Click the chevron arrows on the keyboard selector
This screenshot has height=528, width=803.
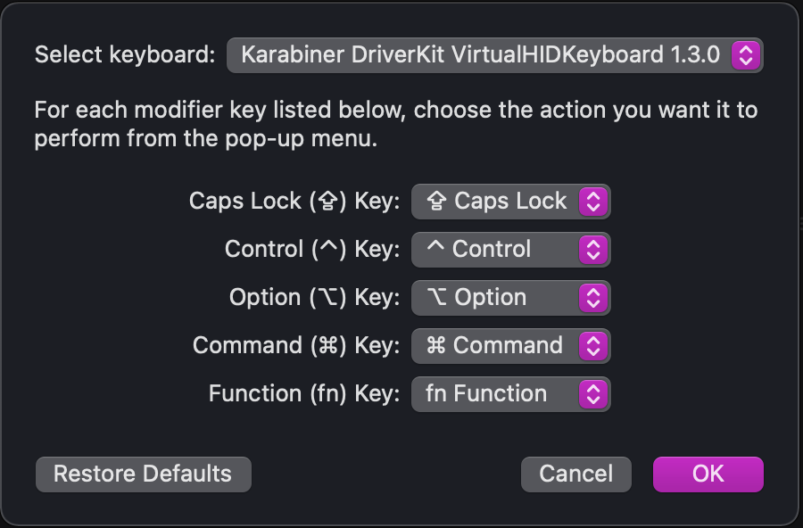(746, 55)
